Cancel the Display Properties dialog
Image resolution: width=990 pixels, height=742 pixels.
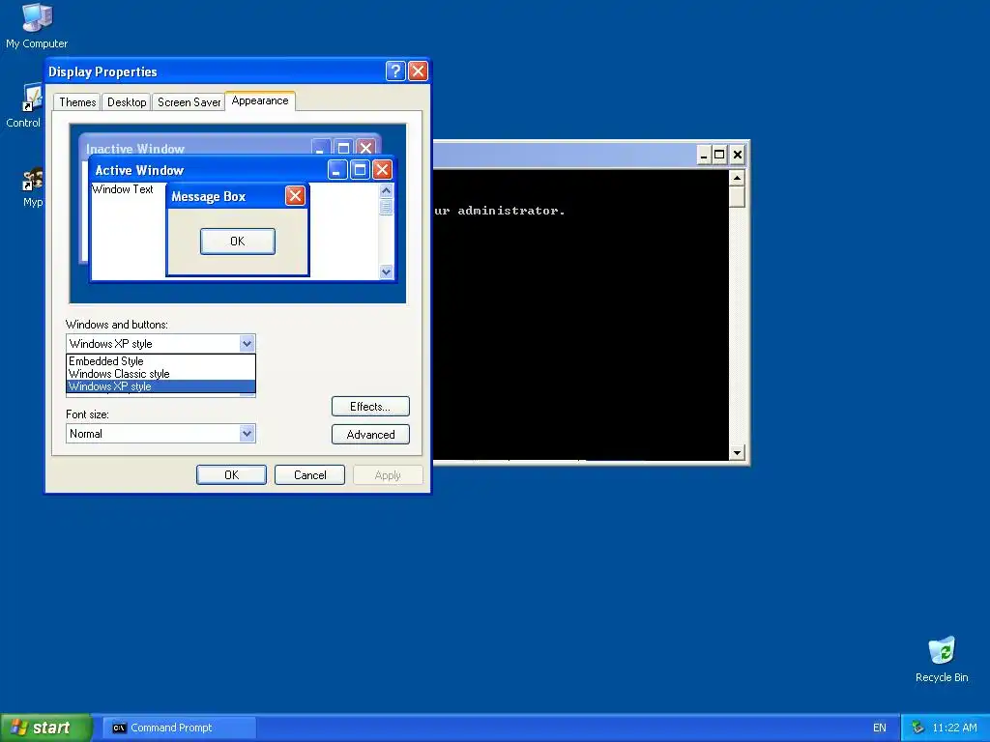[x=310, y=475]
